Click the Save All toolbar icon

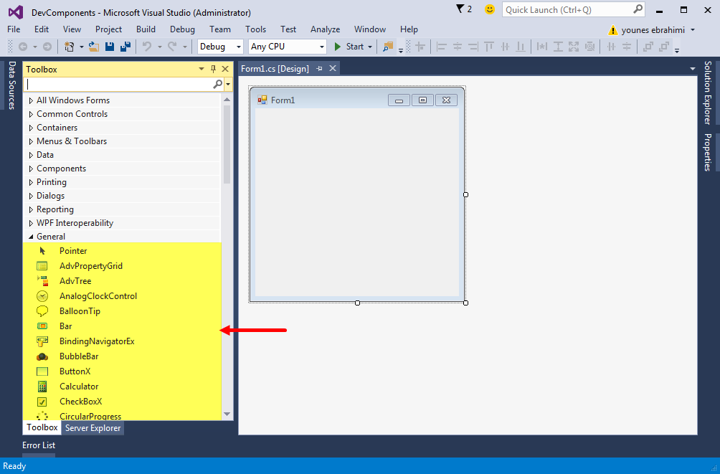(x=125, y=47)
